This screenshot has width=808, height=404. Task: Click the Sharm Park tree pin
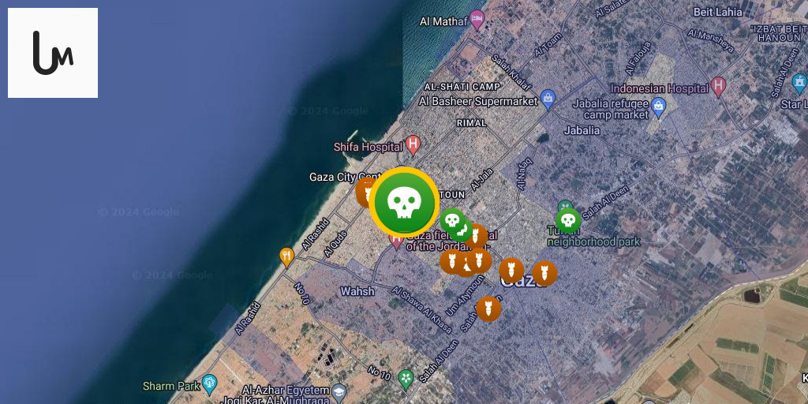click(209, 383)
